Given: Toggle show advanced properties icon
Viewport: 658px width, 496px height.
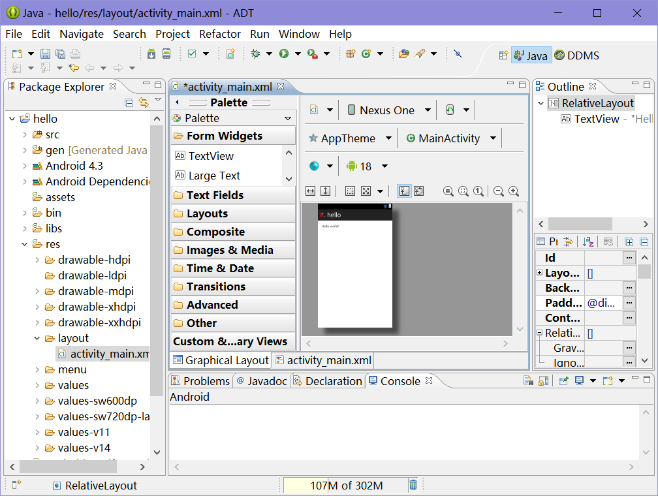Looking at the screenshot, I should [608, 241].
